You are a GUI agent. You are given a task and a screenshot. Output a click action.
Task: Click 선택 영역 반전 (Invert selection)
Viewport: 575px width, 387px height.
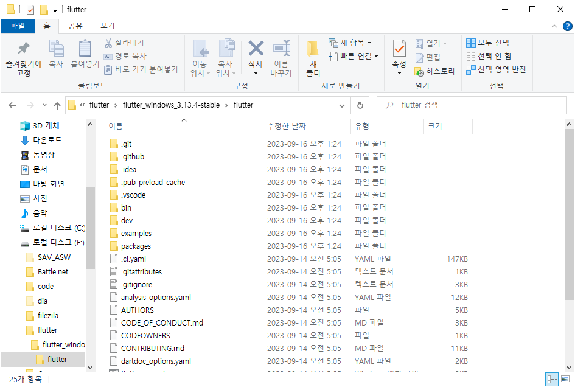(x=496, y=69)
